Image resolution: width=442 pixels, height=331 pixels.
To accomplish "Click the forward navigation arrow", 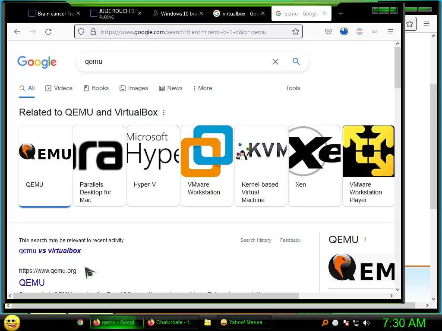I will [x=33, y=32].
